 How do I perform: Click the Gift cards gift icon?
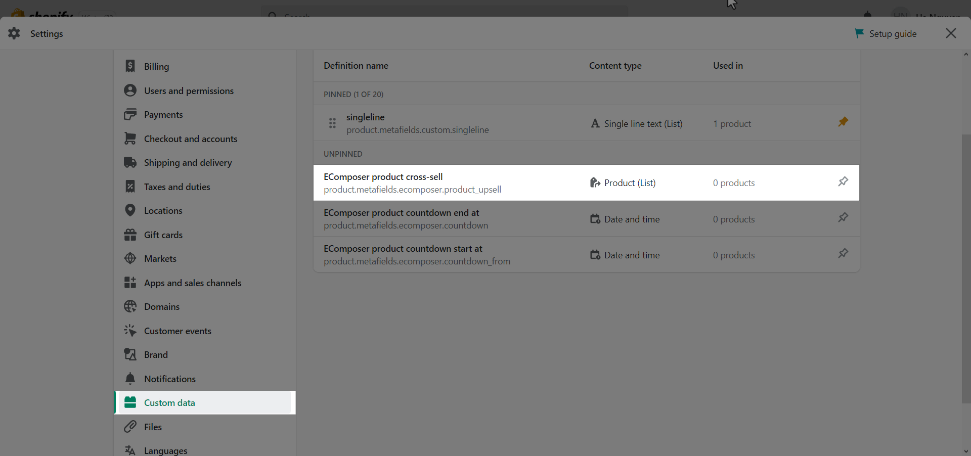click(130, 235)
